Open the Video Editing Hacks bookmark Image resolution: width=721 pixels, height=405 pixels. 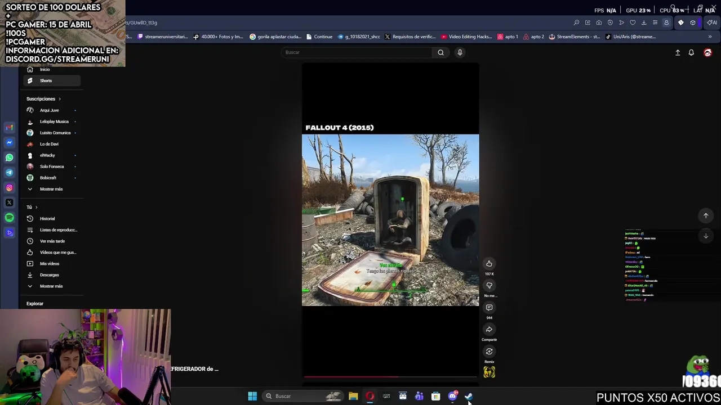466,37
